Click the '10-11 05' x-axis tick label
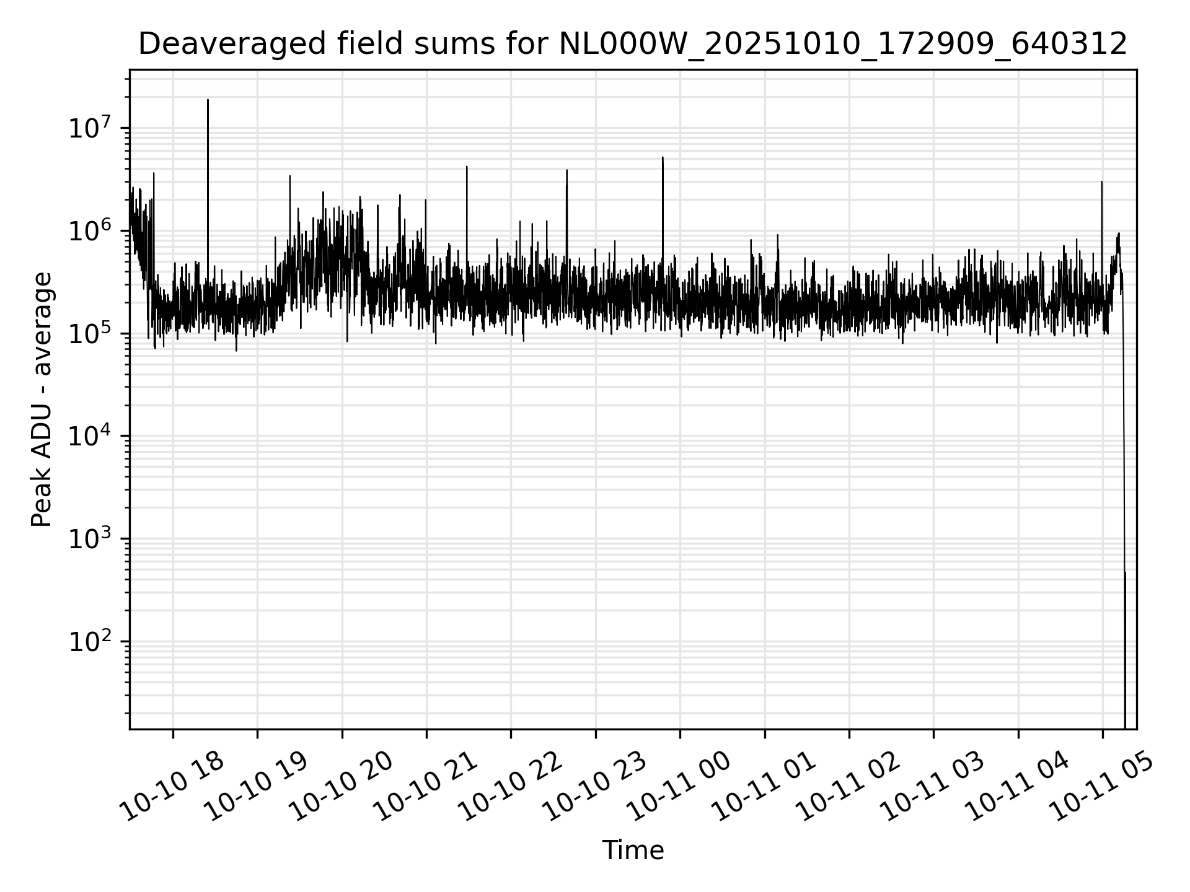Viewport: 1190px width, 892px height. [x=1101, y=787]
